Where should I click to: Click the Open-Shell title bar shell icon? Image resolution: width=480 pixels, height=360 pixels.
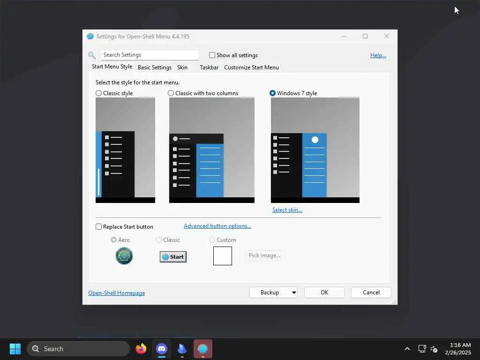90,37
